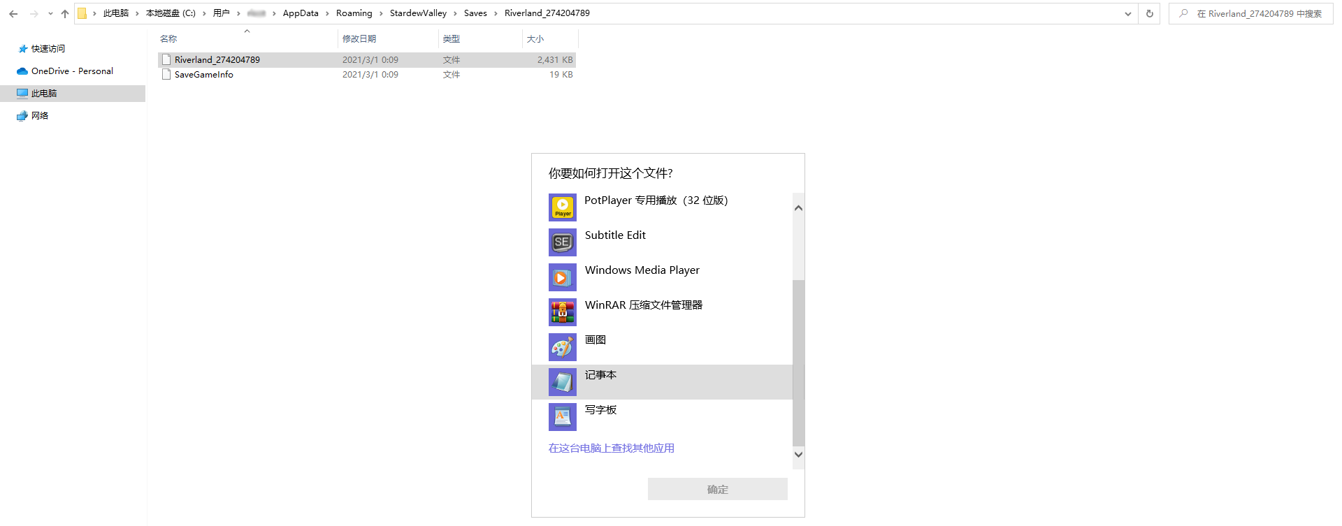Image resolution: width=1342 pixels, height=526 pixels.
Task: Choose the WinRAR 压缩文件管理器 label
Action: tap(644, 305)
